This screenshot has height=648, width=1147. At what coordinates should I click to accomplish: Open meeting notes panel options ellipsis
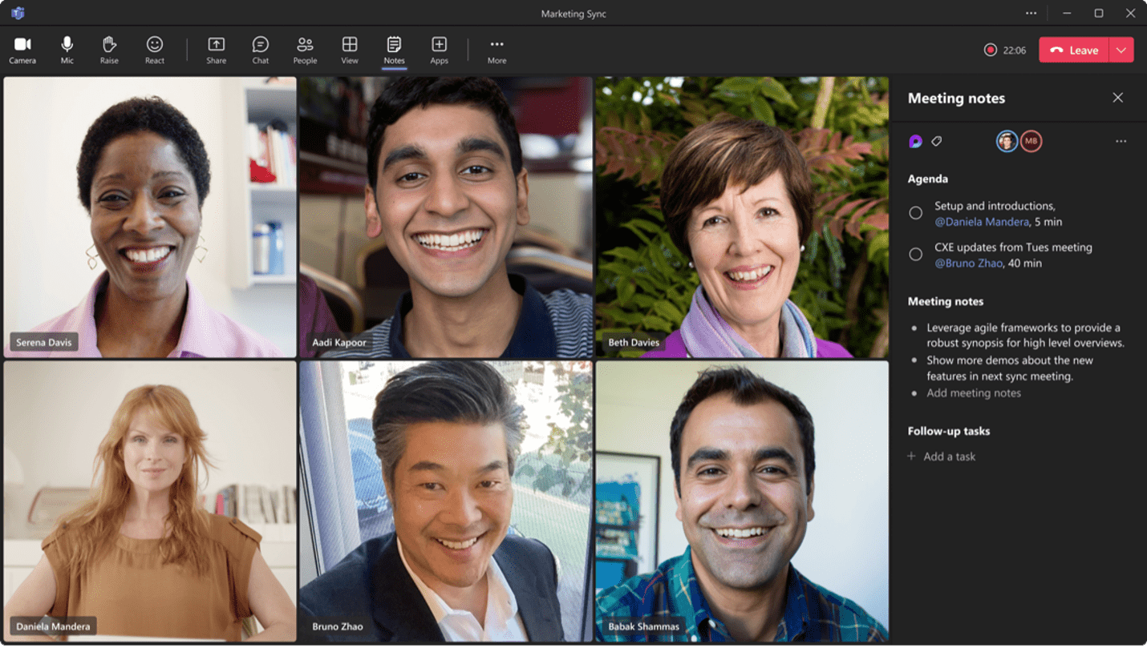coord(1121,142)
